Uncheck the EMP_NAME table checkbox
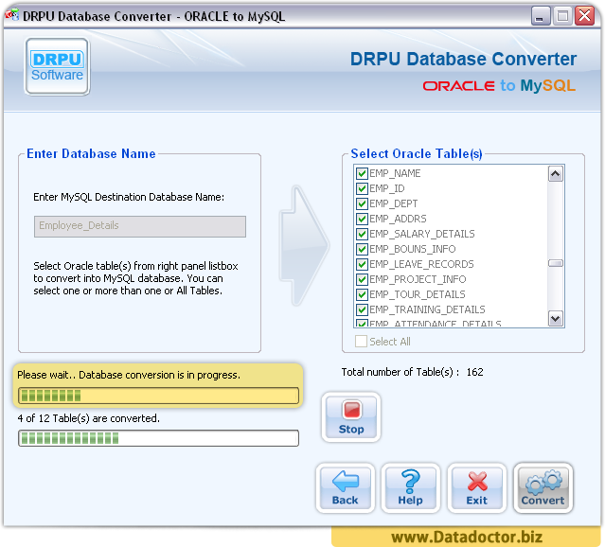 [x=362, y=173]
